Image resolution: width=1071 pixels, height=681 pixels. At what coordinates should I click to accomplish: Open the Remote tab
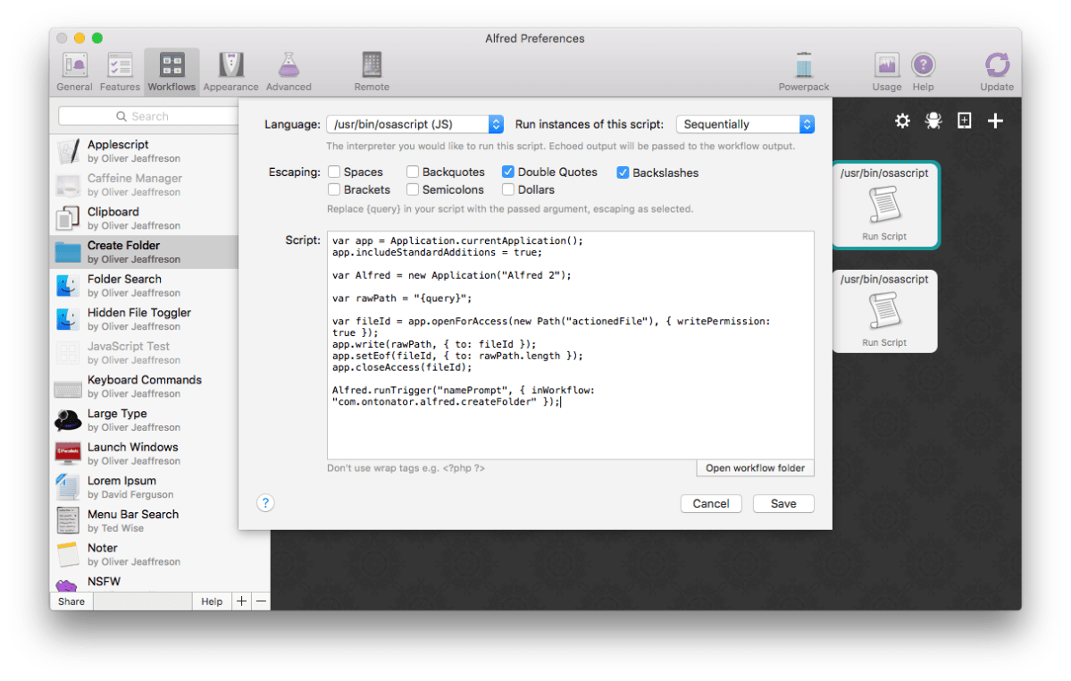[372, 71]
